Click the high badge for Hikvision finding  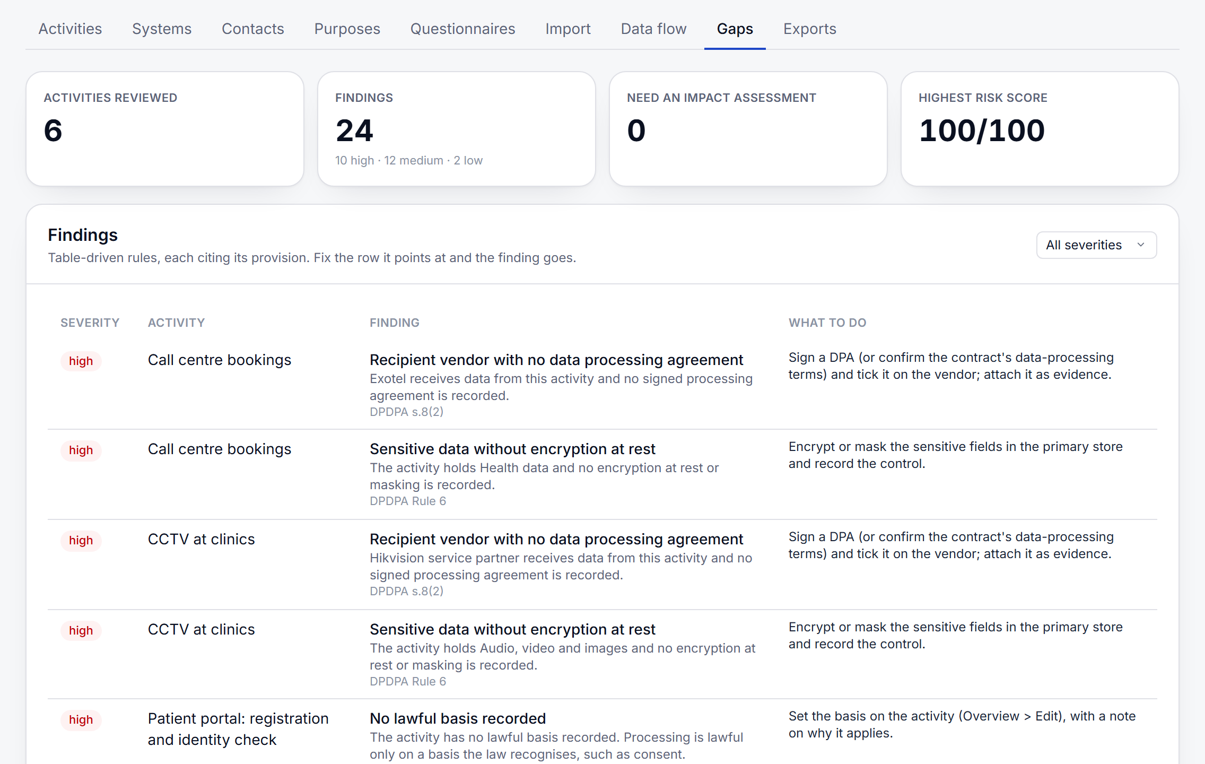[81, 540]
